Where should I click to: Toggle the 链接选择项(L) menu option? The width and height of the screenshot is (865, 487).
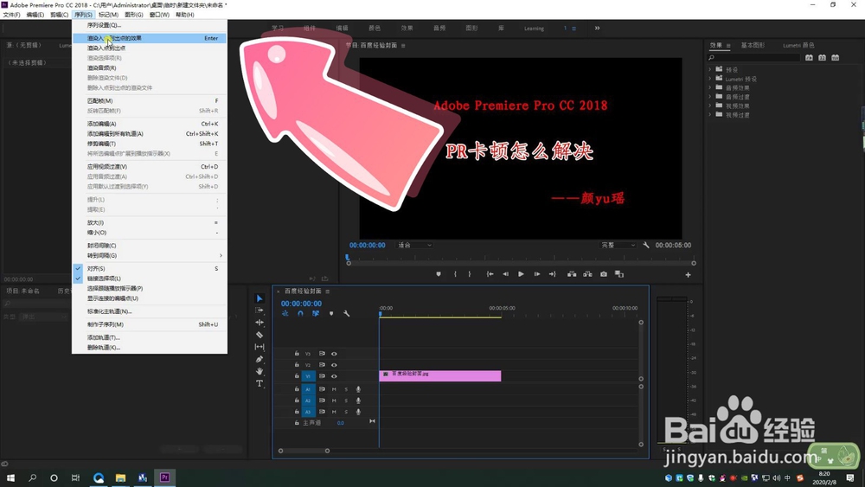[149, 279]
